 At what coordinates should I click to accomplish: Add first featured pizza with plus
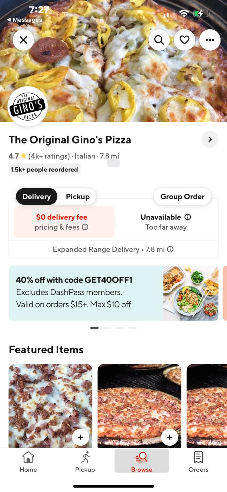pyautogui.click(x=80, y=437)
